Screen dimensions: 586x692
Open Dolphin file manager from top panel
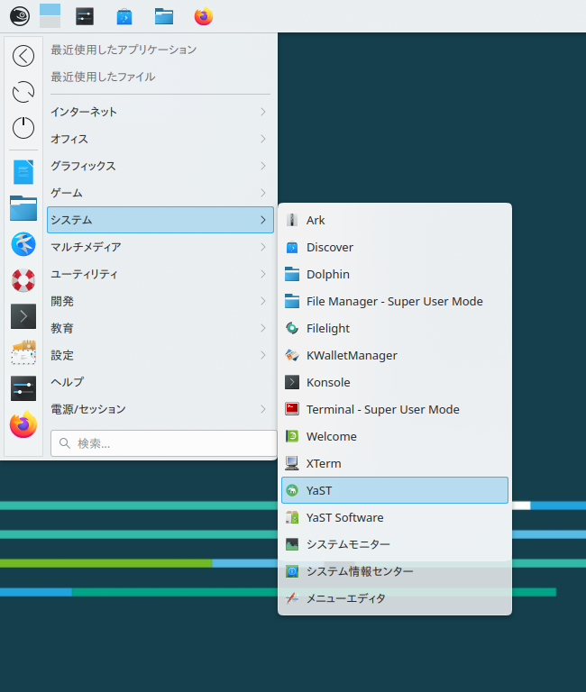point(164,16)
